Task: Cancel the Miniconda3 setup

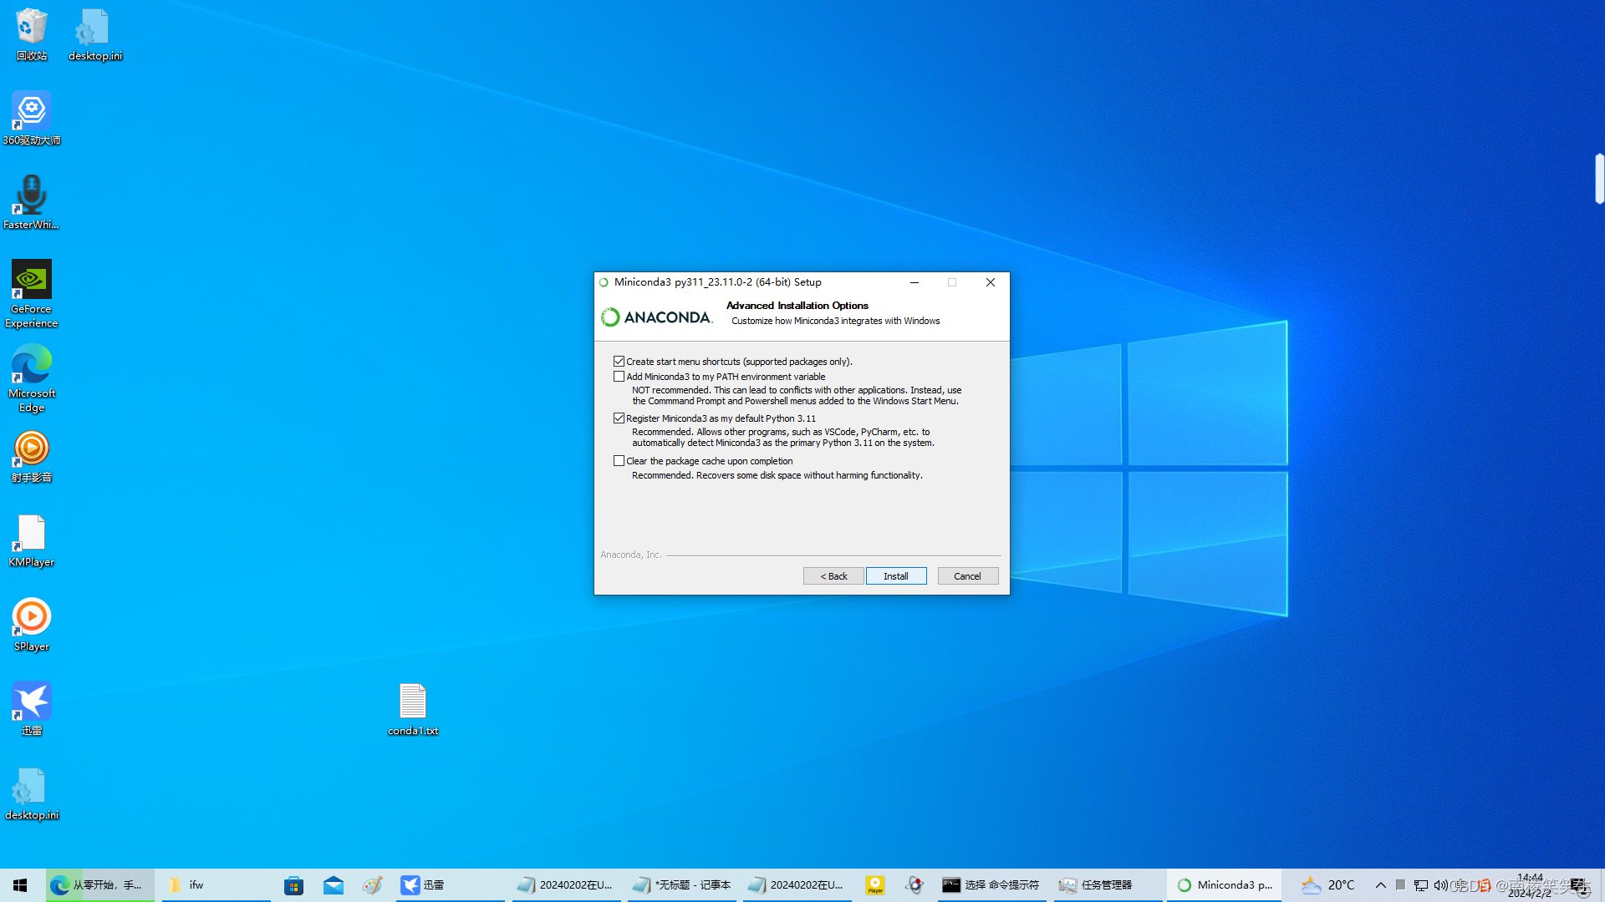Action: tap(968, 576)
